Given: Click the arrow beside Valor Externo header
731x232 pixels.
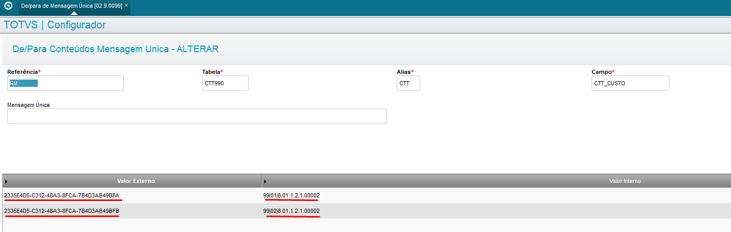Looking at the screenshot, I should coord(6,181).
